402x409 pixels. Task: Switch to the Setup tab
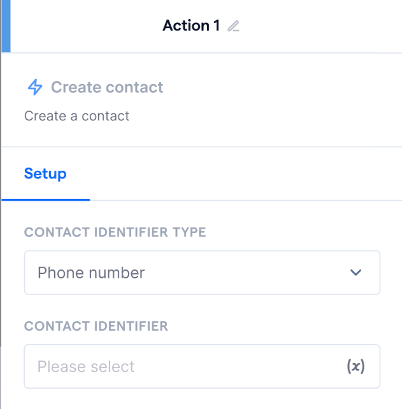click(x=45, y=174)
